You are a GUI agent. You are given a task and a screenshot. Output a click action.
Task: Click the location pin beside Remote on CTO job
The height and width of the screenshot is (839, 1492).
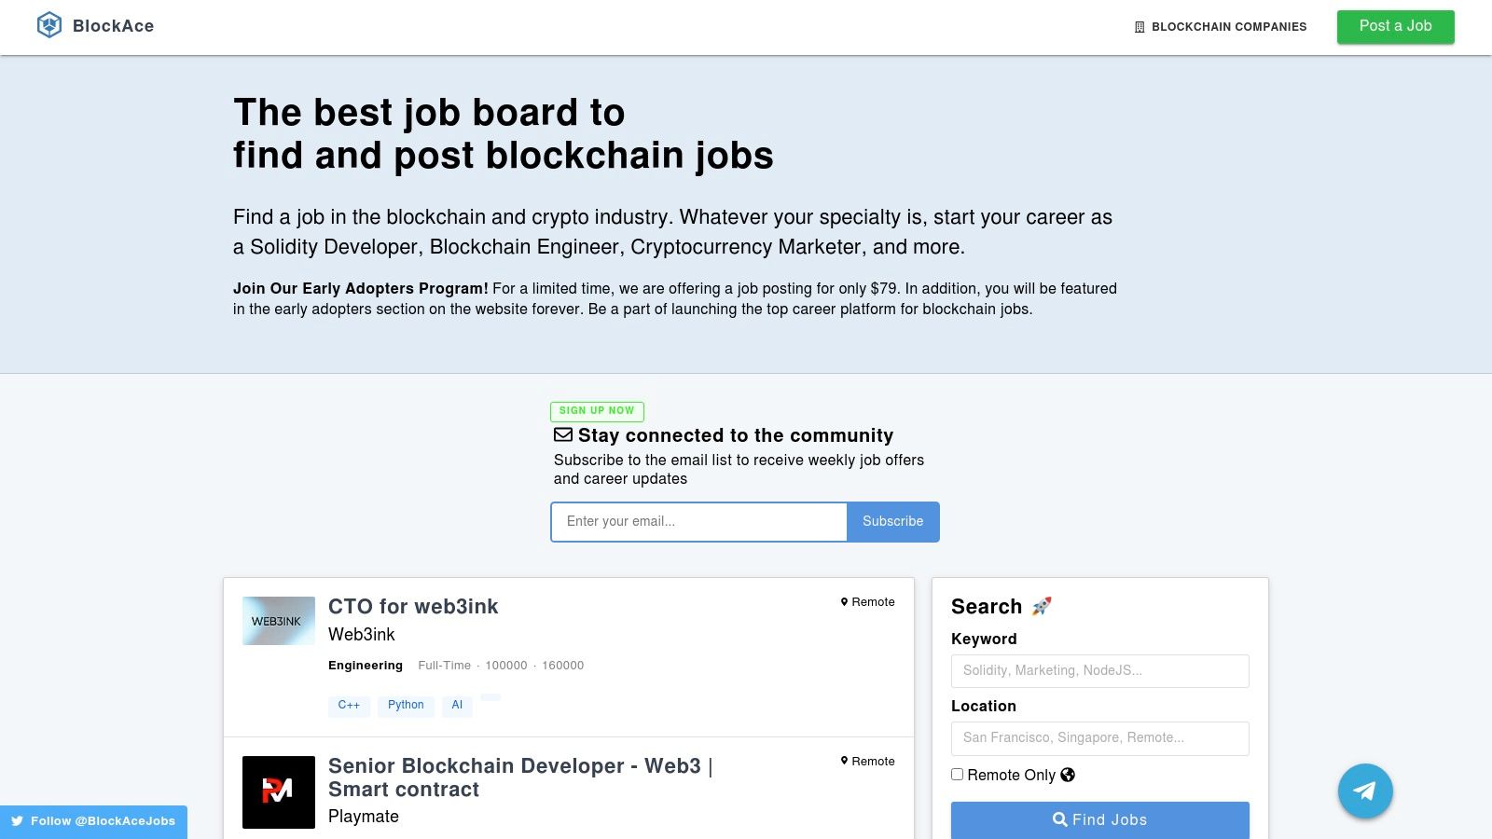[x=845, y=601]
